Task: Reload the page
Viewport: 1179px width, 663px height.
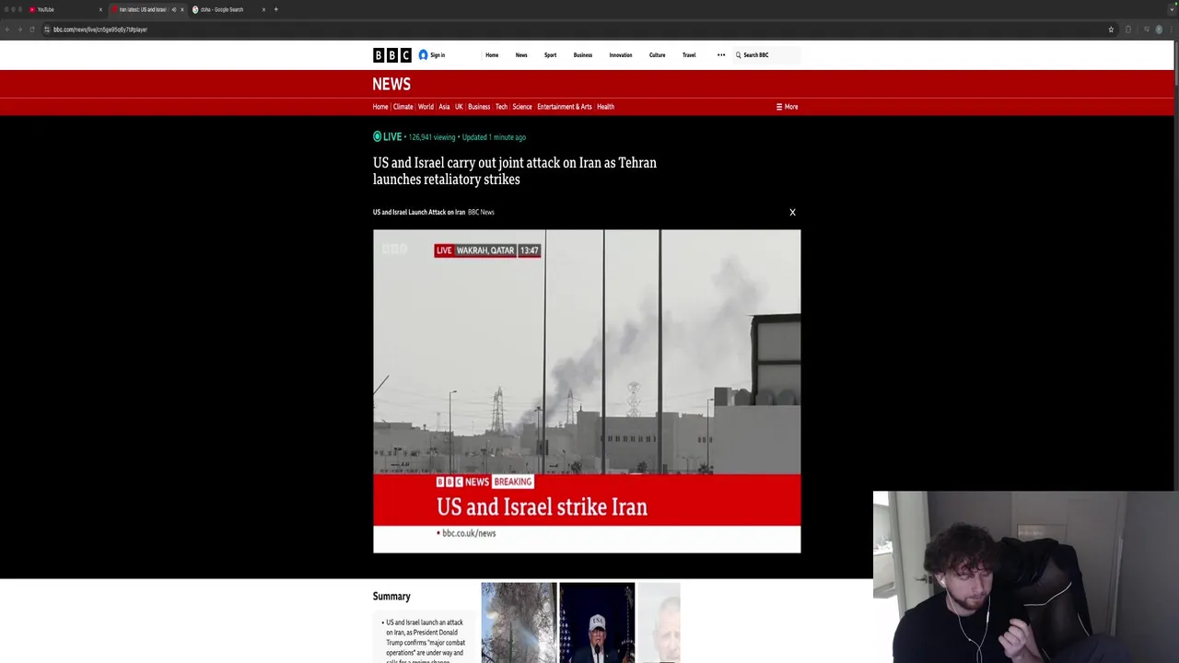Action: click(x=32, y=29)
